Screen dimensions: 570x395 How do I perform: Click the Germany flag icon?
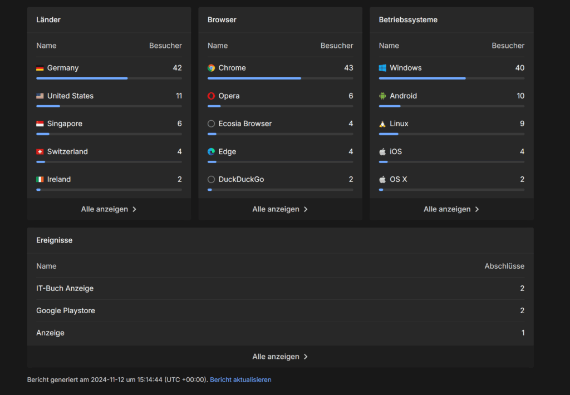point(40,68)
